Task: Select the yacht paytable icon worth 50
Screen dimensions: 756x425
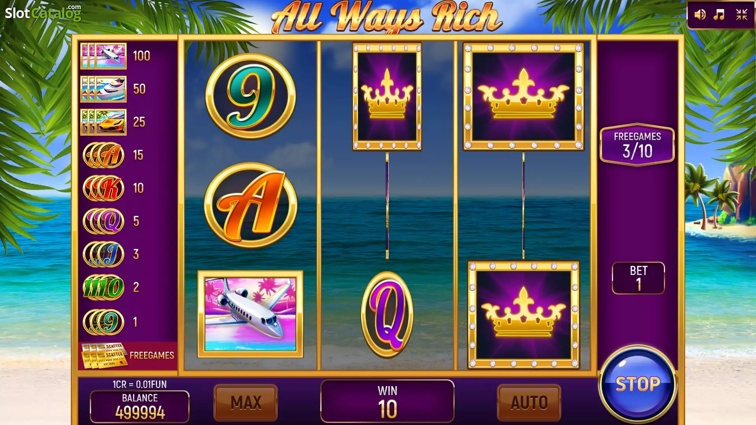Action: coord(104,89)
